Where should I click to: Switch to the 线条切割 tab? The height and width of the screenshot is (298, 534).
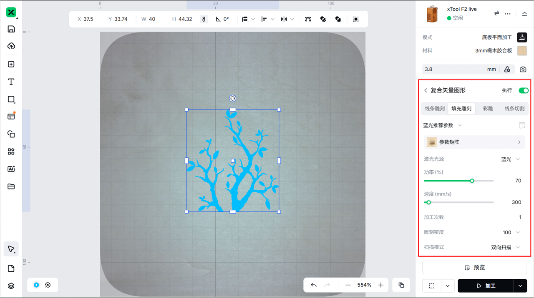coord(514,109)
